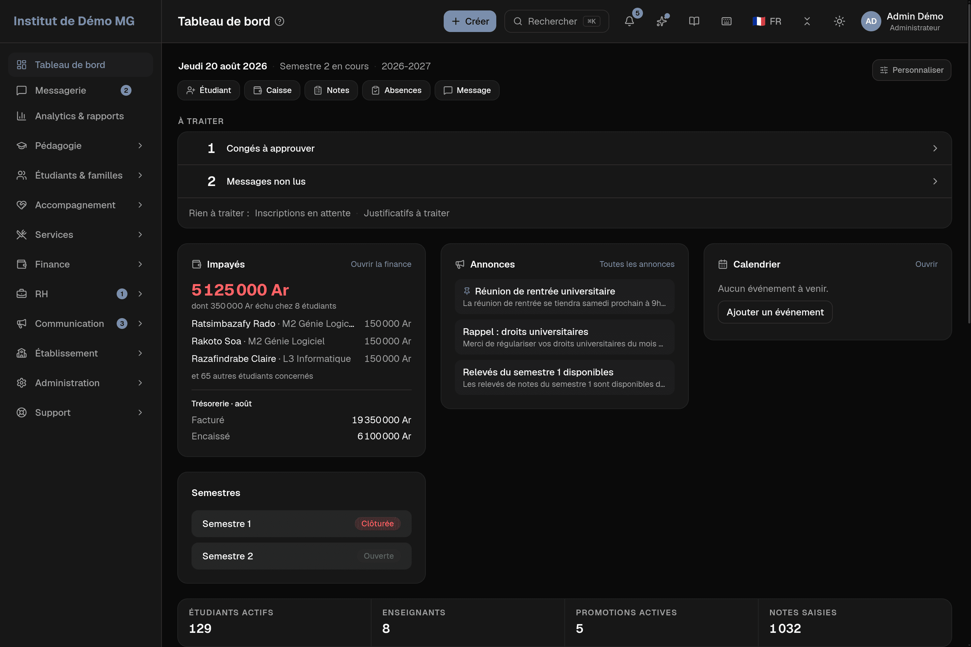Click Toutes les annonces link
Image resolution: width=971 pixels, height=647 pixels.
pos(637,264)
